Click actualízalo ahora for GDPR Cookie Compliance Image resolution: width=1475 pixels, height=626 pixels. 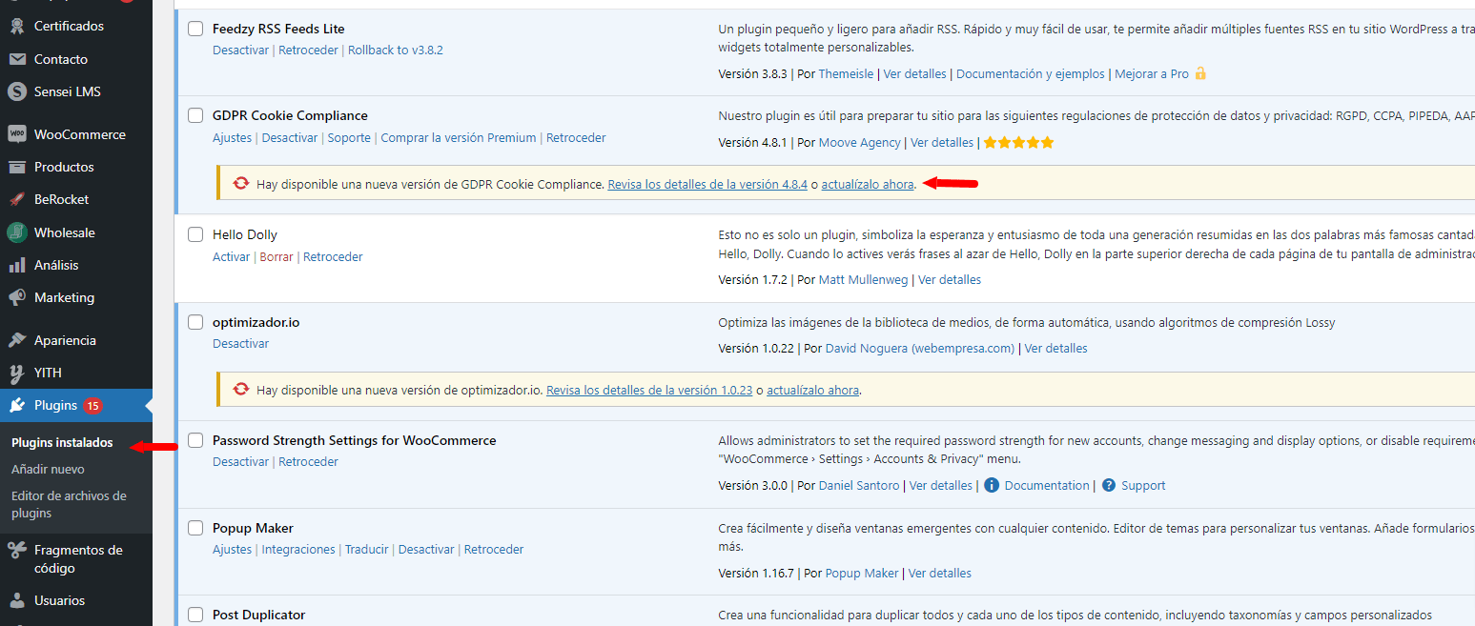pyautogui.click(x=868, y=184)
